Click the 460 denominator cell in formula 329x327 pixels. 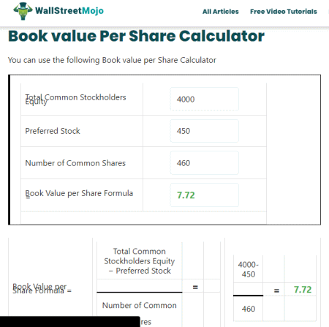[248, 309]
